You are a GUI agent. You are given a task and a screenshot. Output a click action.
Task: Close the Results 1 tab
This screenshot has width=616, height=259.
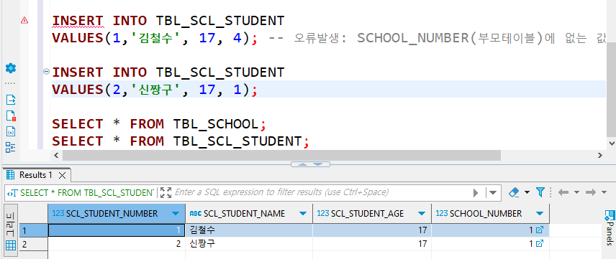coord(62,175)
